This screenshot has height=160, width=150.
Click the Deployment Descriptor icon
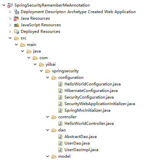coord(16,12)
